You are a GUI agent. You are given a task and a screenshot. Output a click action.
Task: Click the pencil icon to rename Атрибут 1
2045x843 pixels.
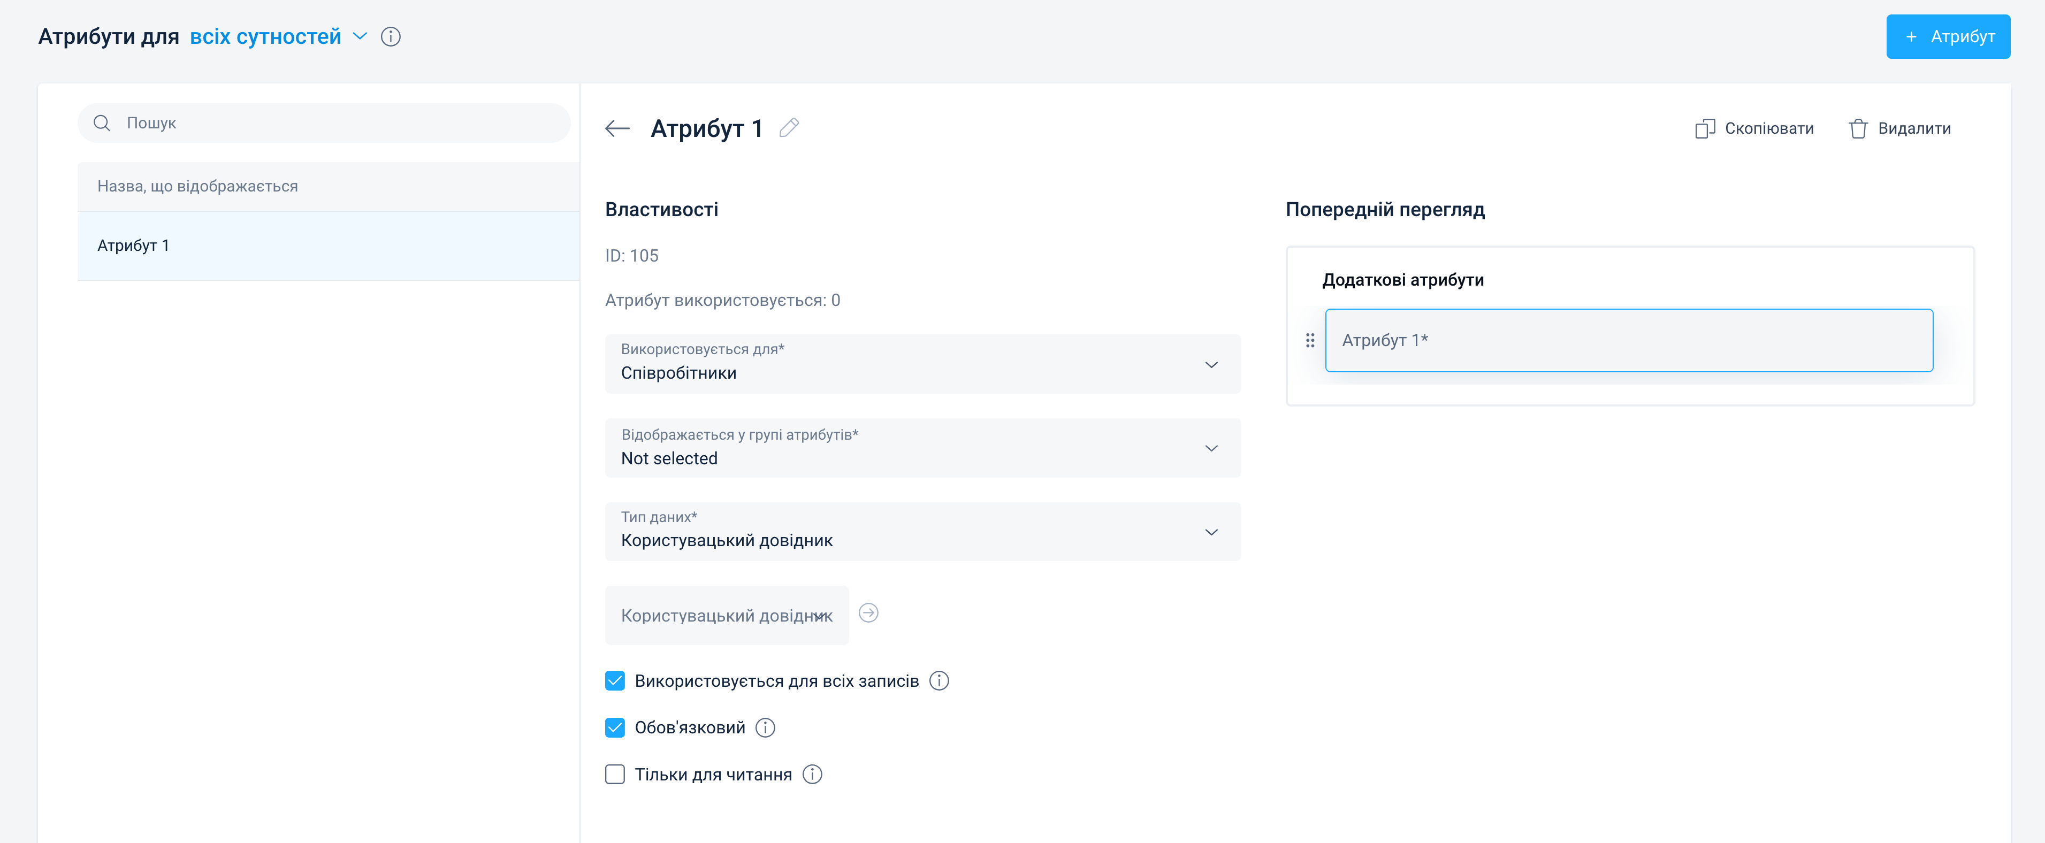tap(788, 128)
